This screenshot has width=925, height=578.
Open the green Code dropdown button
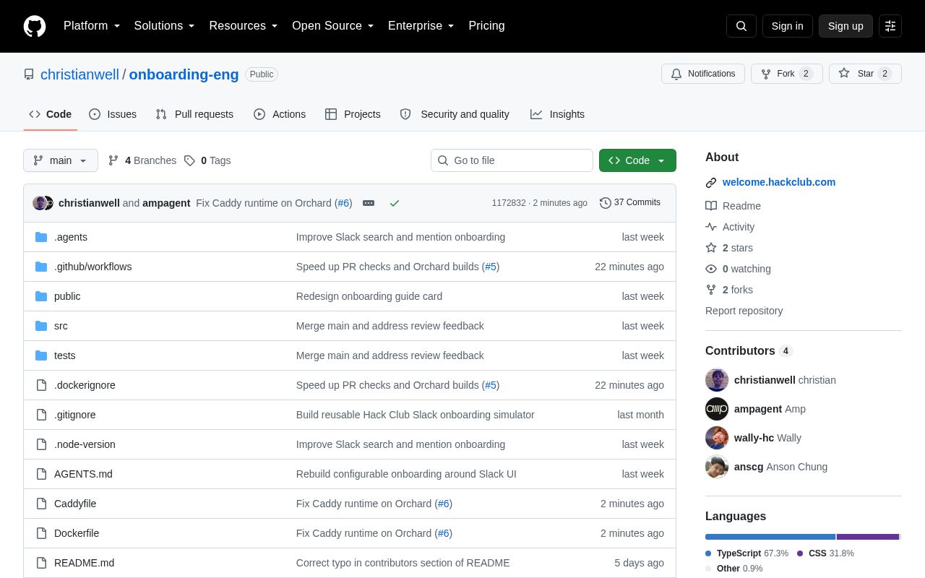point(637,160)
